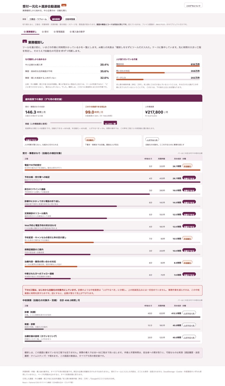Select the 定期検診のリコール案内 row

(x=112, y=215)
